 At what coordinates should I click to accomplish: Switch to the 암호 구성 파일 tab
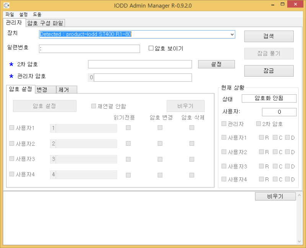coord(45,23)
